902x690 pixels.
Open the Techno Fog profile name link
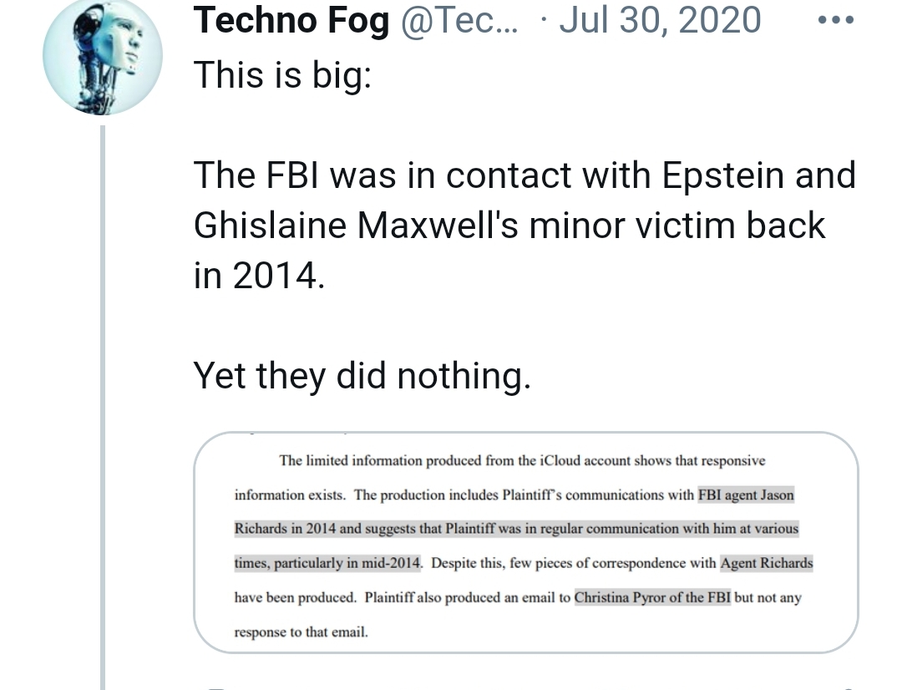click(291, 21)
